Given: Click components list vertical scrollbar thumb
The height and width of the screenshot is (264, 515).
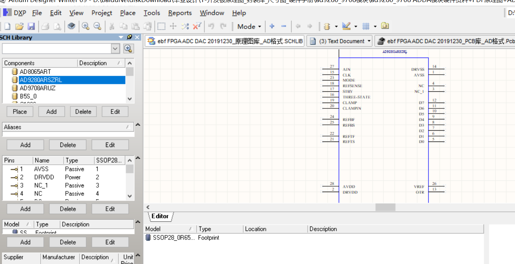Looking at the screenshot, I should click(130, 72).
